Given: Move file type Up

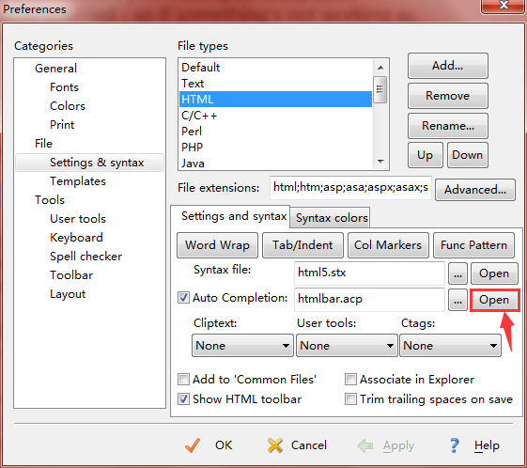Looking at the screenshot, I should (426, 155).
